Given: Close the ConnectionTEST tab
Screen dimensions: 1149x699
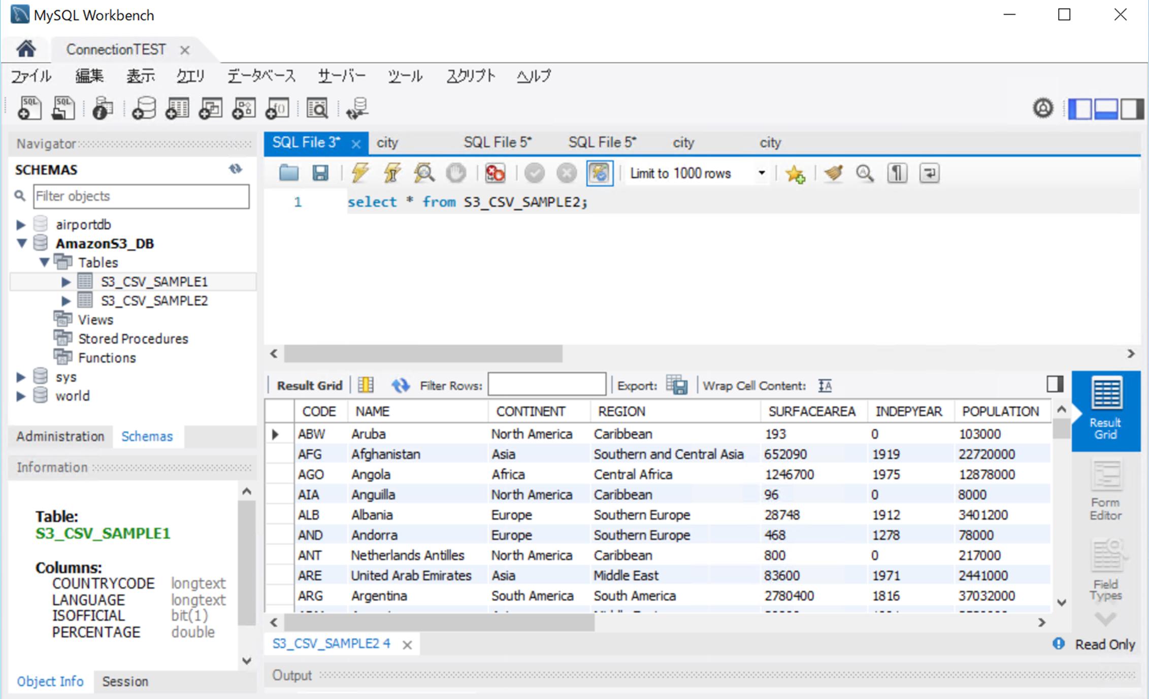Looking at the screenshot, I should point(185,50).
